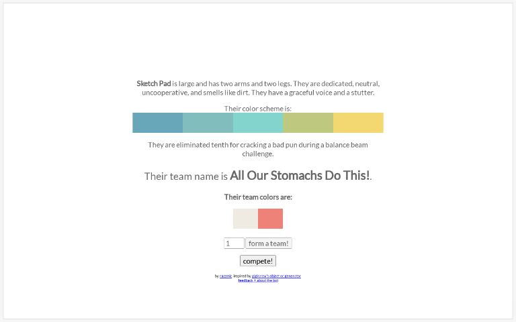
Task: Focus the team number input field
Action: [x=234, y=244]
